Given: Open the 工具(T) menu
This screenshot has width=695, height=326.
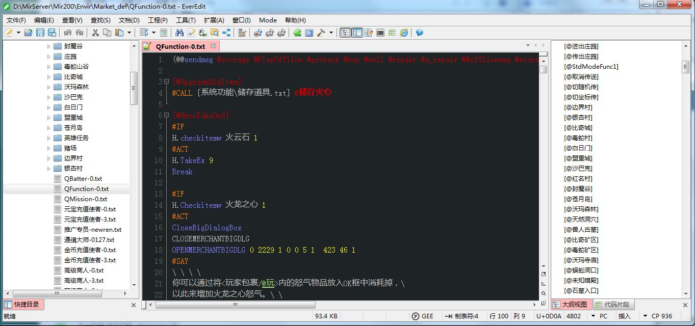Looking at the screenshot, I should point(186,20).
